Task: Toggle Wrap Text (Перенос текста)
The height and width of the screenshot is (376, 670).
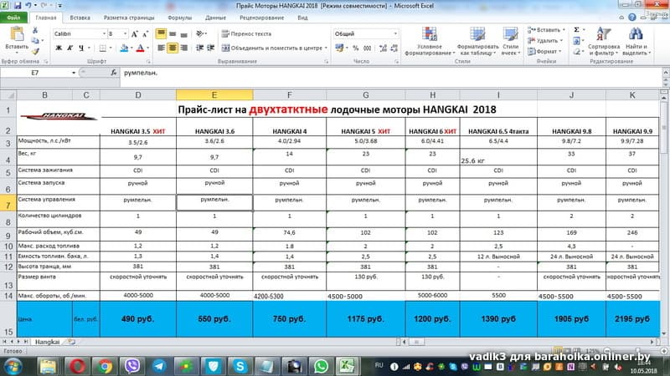Action: pos(246,33)
